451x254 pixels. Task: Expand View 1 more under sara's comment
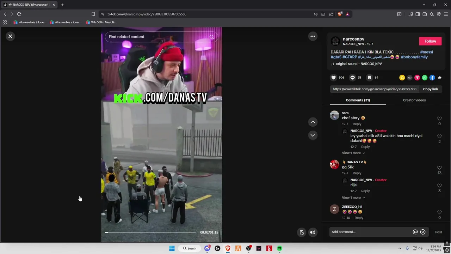[353, 153]
